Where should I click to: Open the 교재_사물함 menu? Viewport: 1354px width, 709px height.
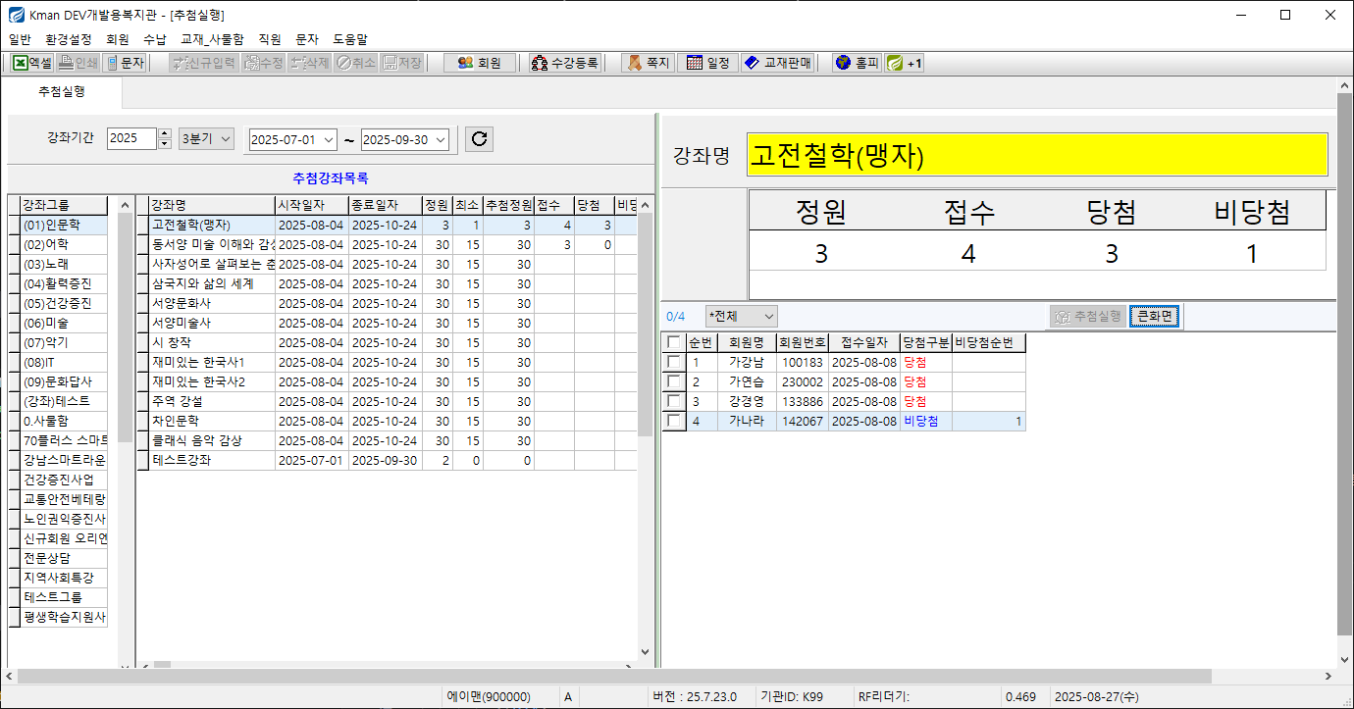pos(212,39)
